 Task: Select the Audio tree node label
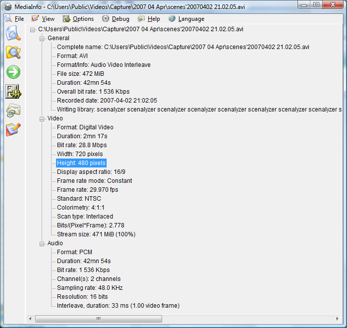click(x=55, y=243)
